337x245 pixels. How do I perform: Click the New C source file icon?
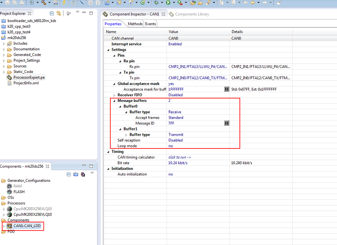tap(131, 3)
